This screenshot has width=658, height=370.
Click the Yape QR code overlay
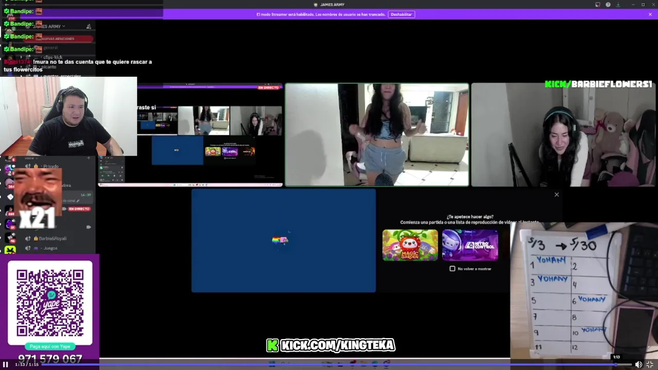click(50, 303)
